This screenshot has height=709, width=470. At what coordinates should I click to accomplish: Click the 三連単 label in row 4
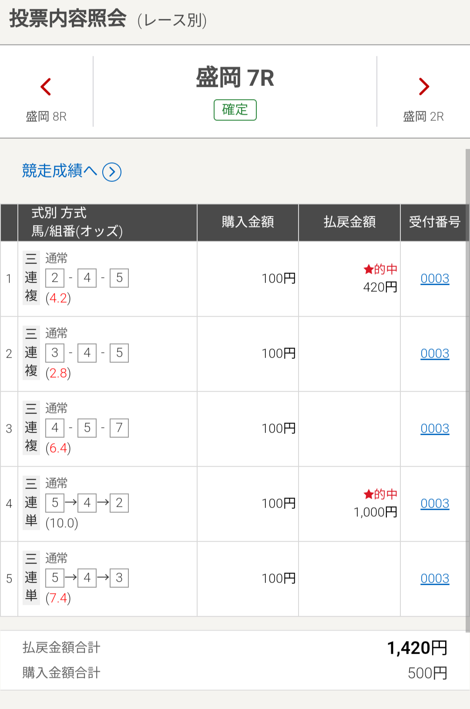[x=31, y=503]
